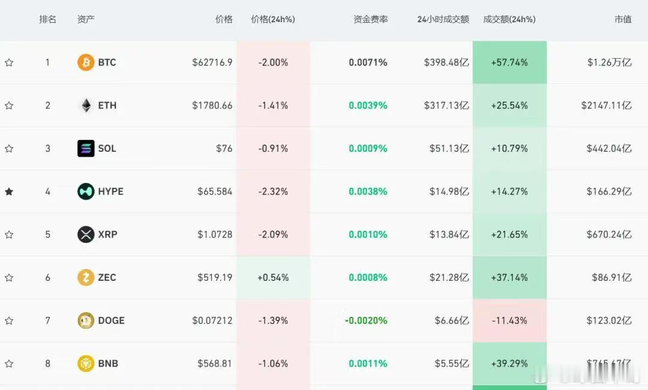Click the -0.0020% funding rate
Image resolution: width=648 pixels, height=390 pixels.
[x=366, y=320]
